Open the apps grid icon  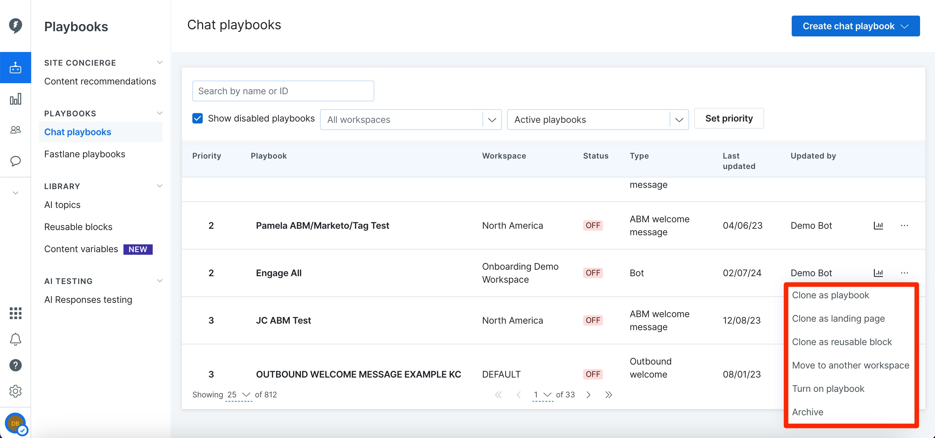[x=15, y=313]
